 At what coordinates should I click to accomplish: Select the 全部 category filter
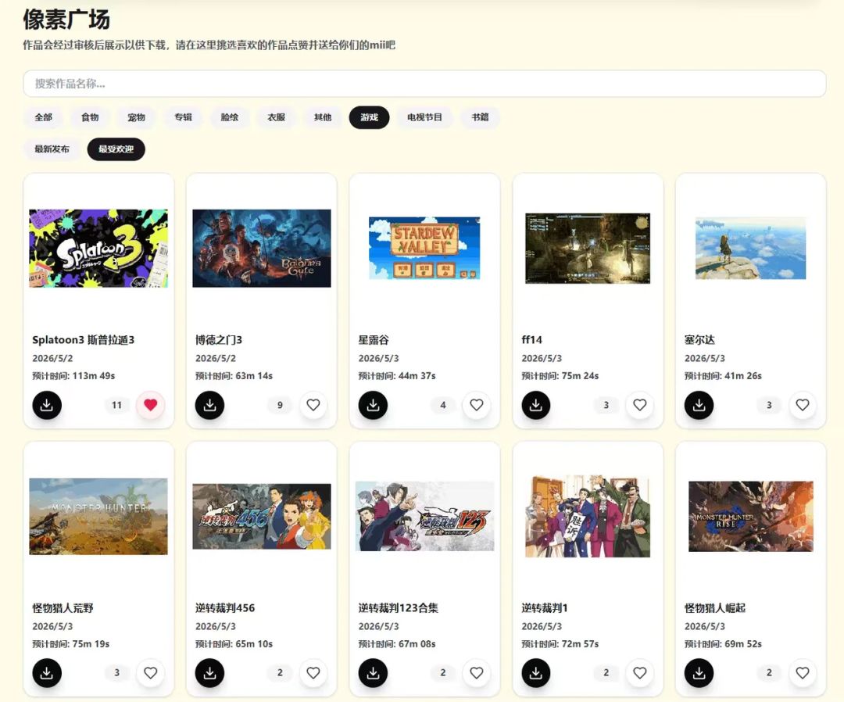(44, 117)
